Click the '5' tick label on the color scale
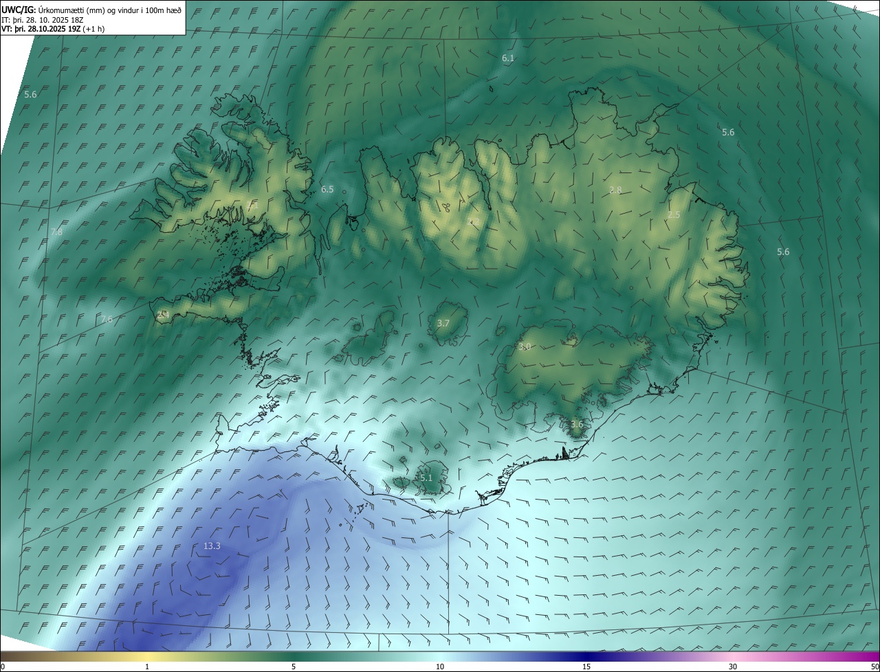Screen dimensions: 880x672 click(x=294, y=667)
